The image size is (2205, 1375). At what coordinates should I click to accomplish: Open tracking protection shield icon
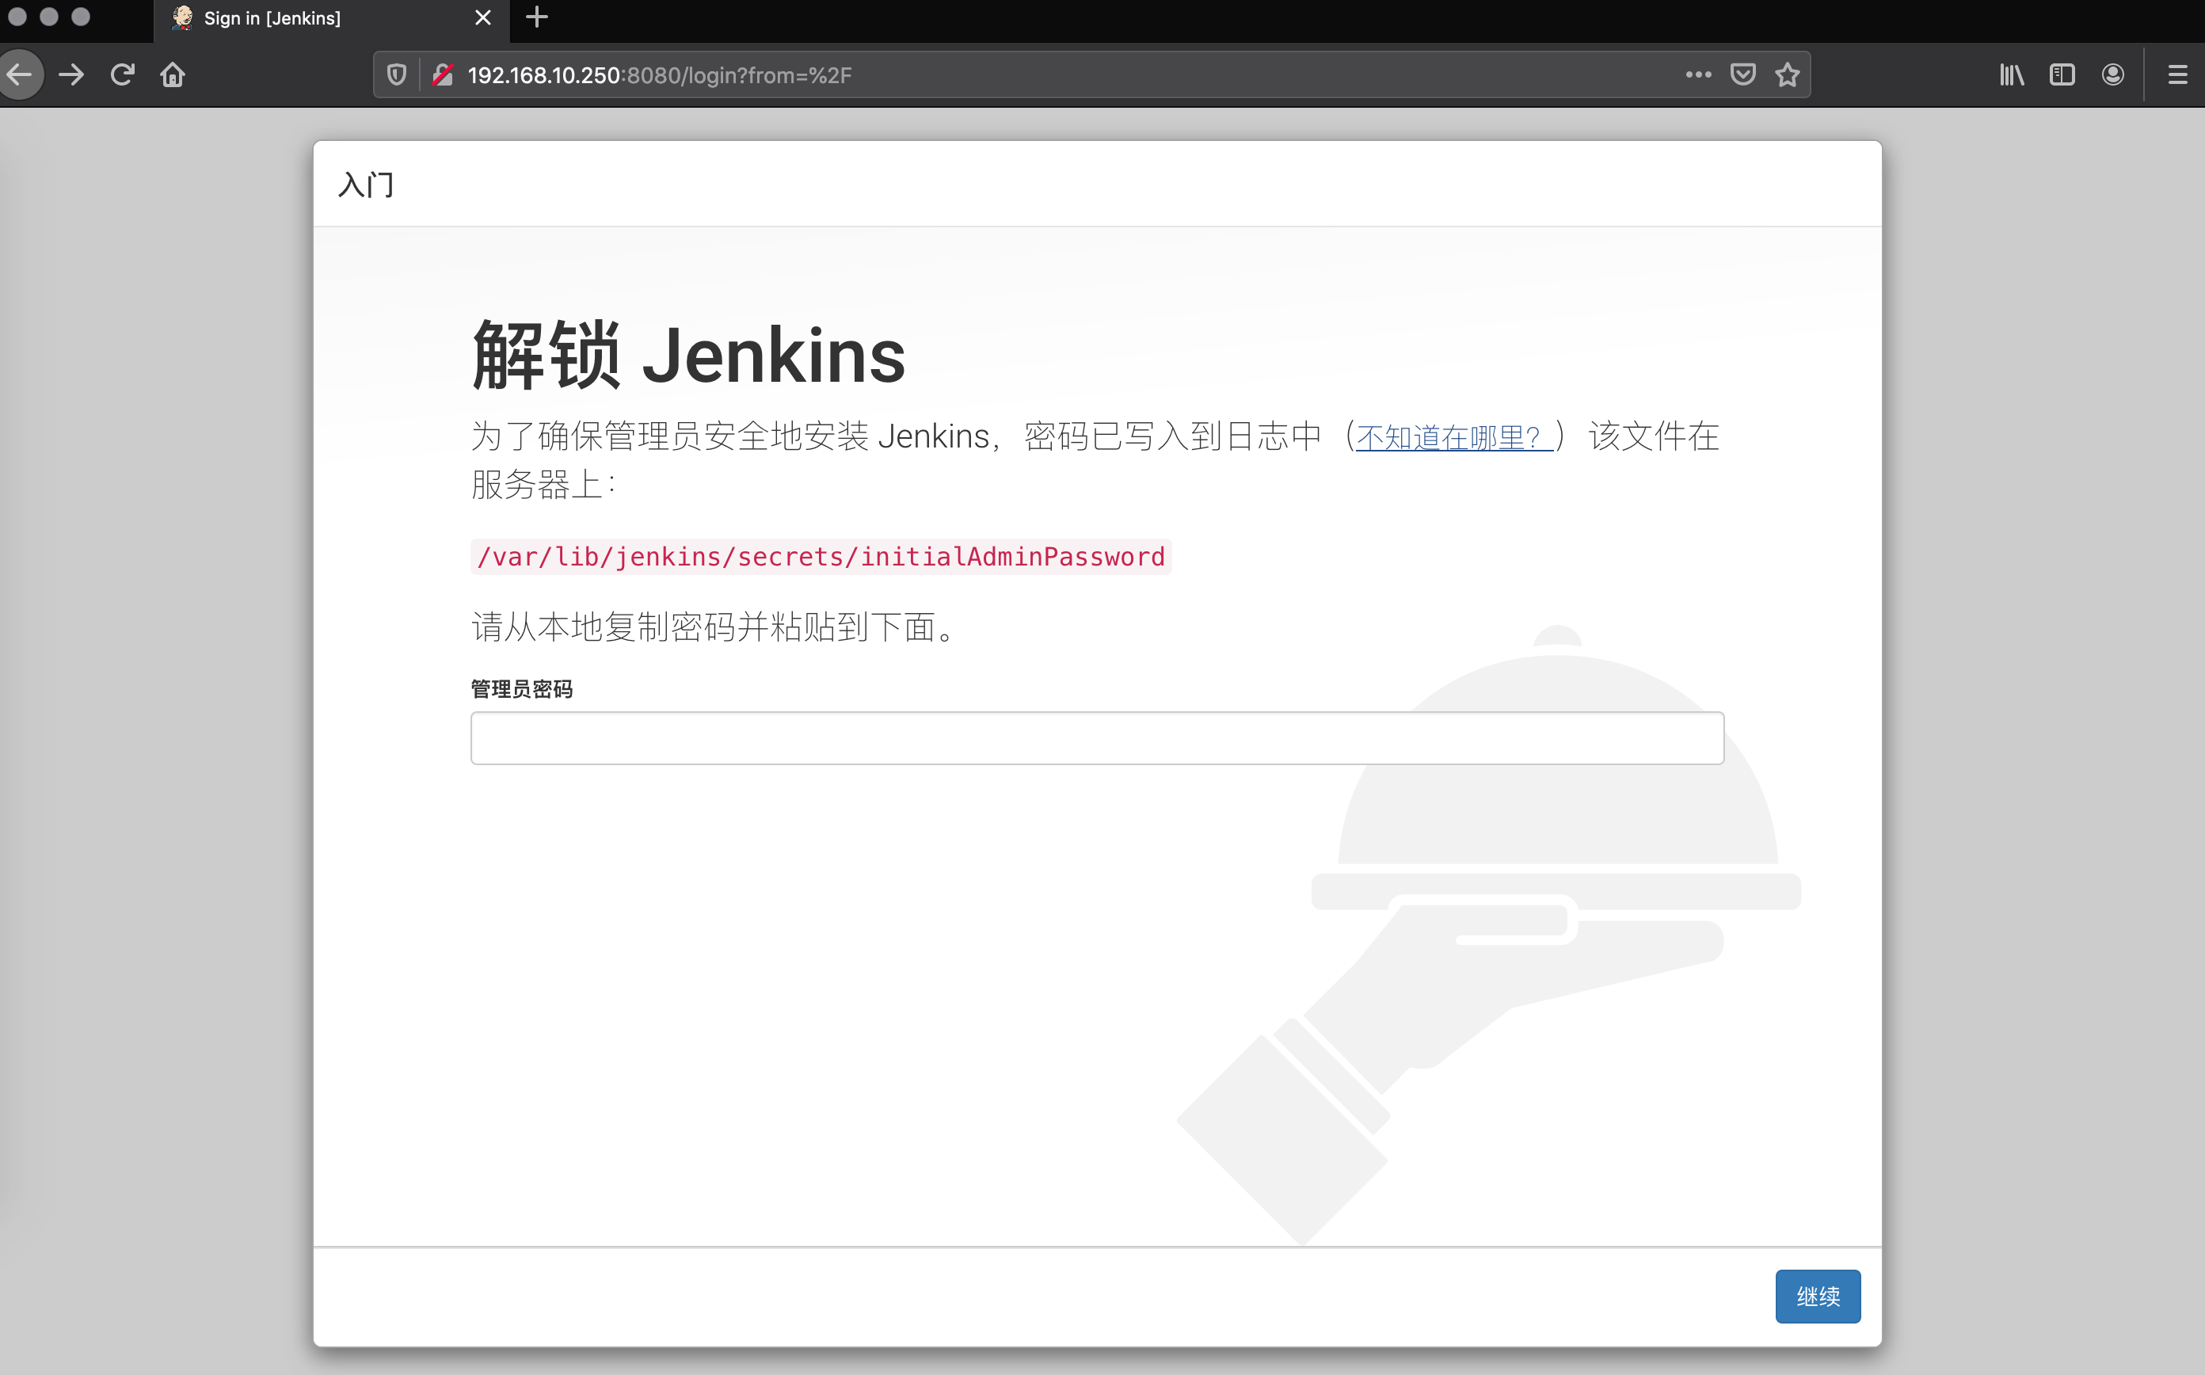coord(397,74)
